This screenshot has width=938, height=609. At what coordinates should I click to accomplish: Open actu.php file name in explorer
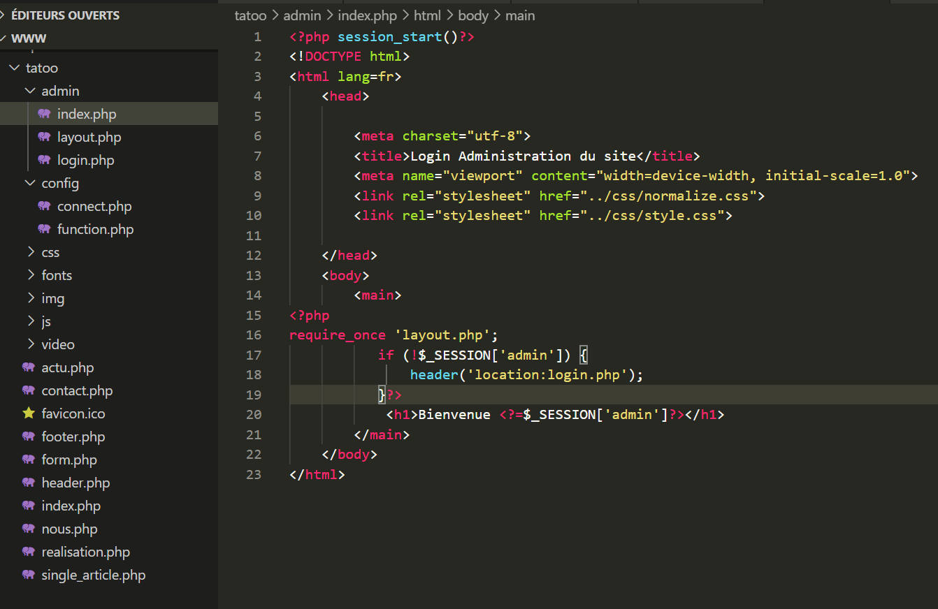coord(67,367)
